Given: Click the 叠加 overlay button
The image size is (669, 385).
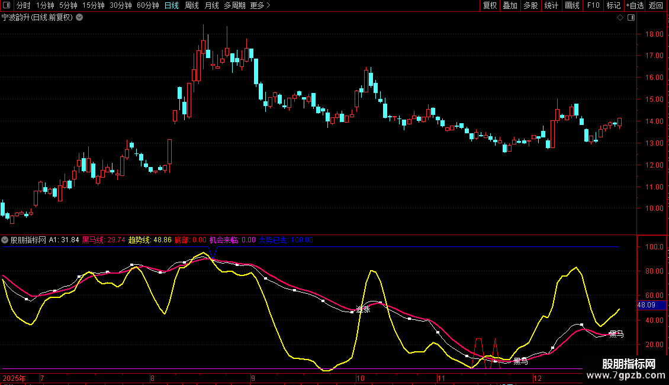Looking at the screenshot, I should 510,6.
